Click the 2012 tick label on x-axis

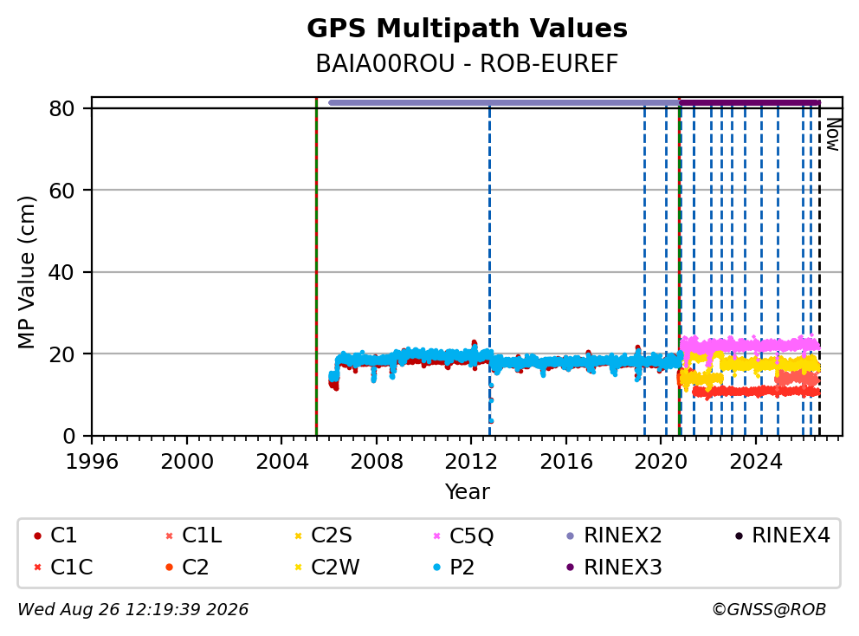point(471,462)
